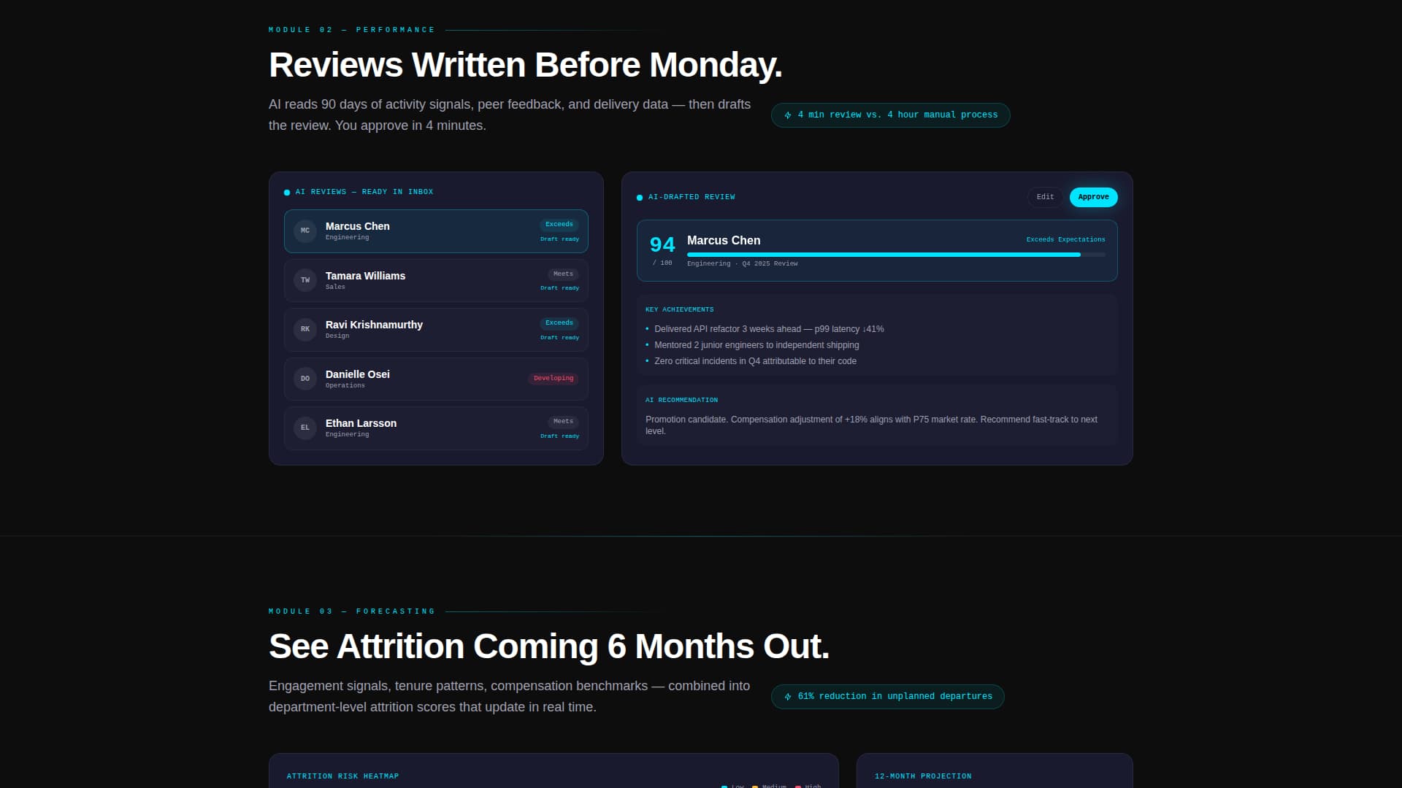Click the 94 score in review card

tap(662, 244)
